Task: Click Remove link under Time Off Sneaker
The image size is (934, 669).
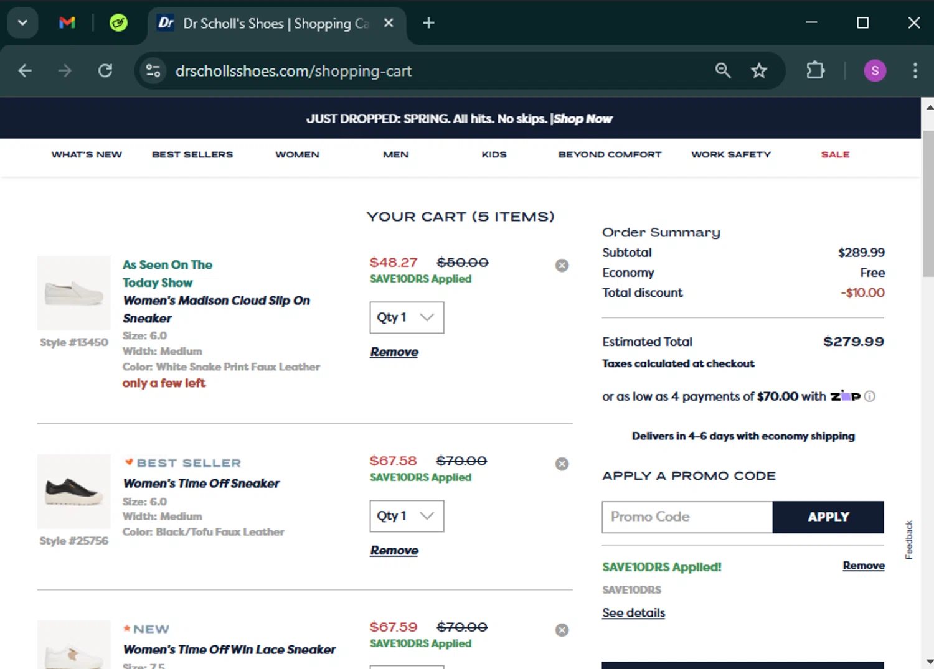Action: coord(394,551)
